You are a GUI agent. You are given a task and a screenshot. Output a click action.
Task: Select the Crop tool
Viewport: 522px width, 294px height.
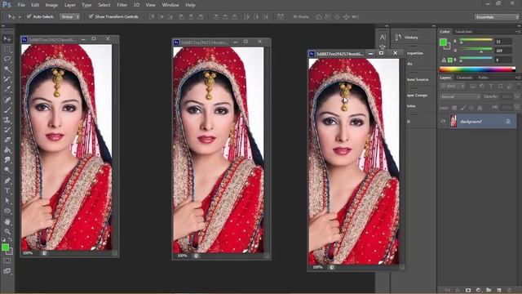(x=7, y=79)
